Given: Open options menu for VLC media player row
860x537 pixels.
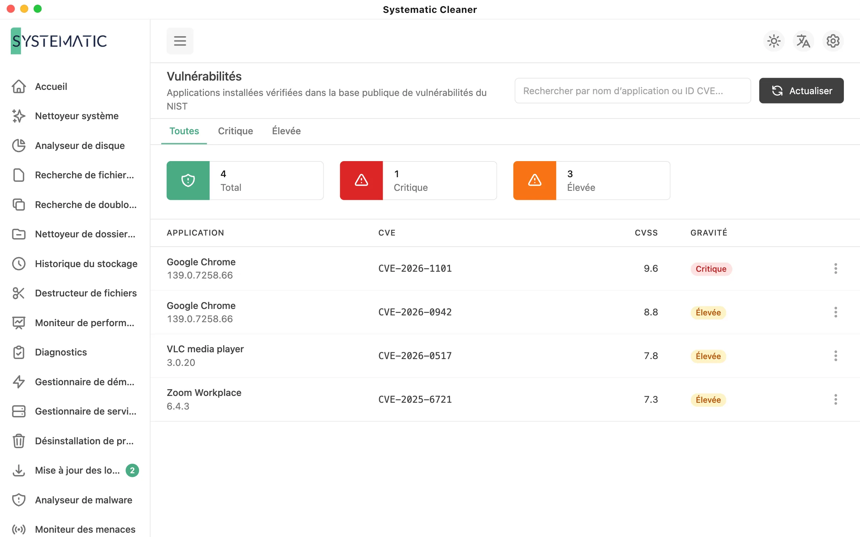Looking at the screenshot, I should (836, 356).
